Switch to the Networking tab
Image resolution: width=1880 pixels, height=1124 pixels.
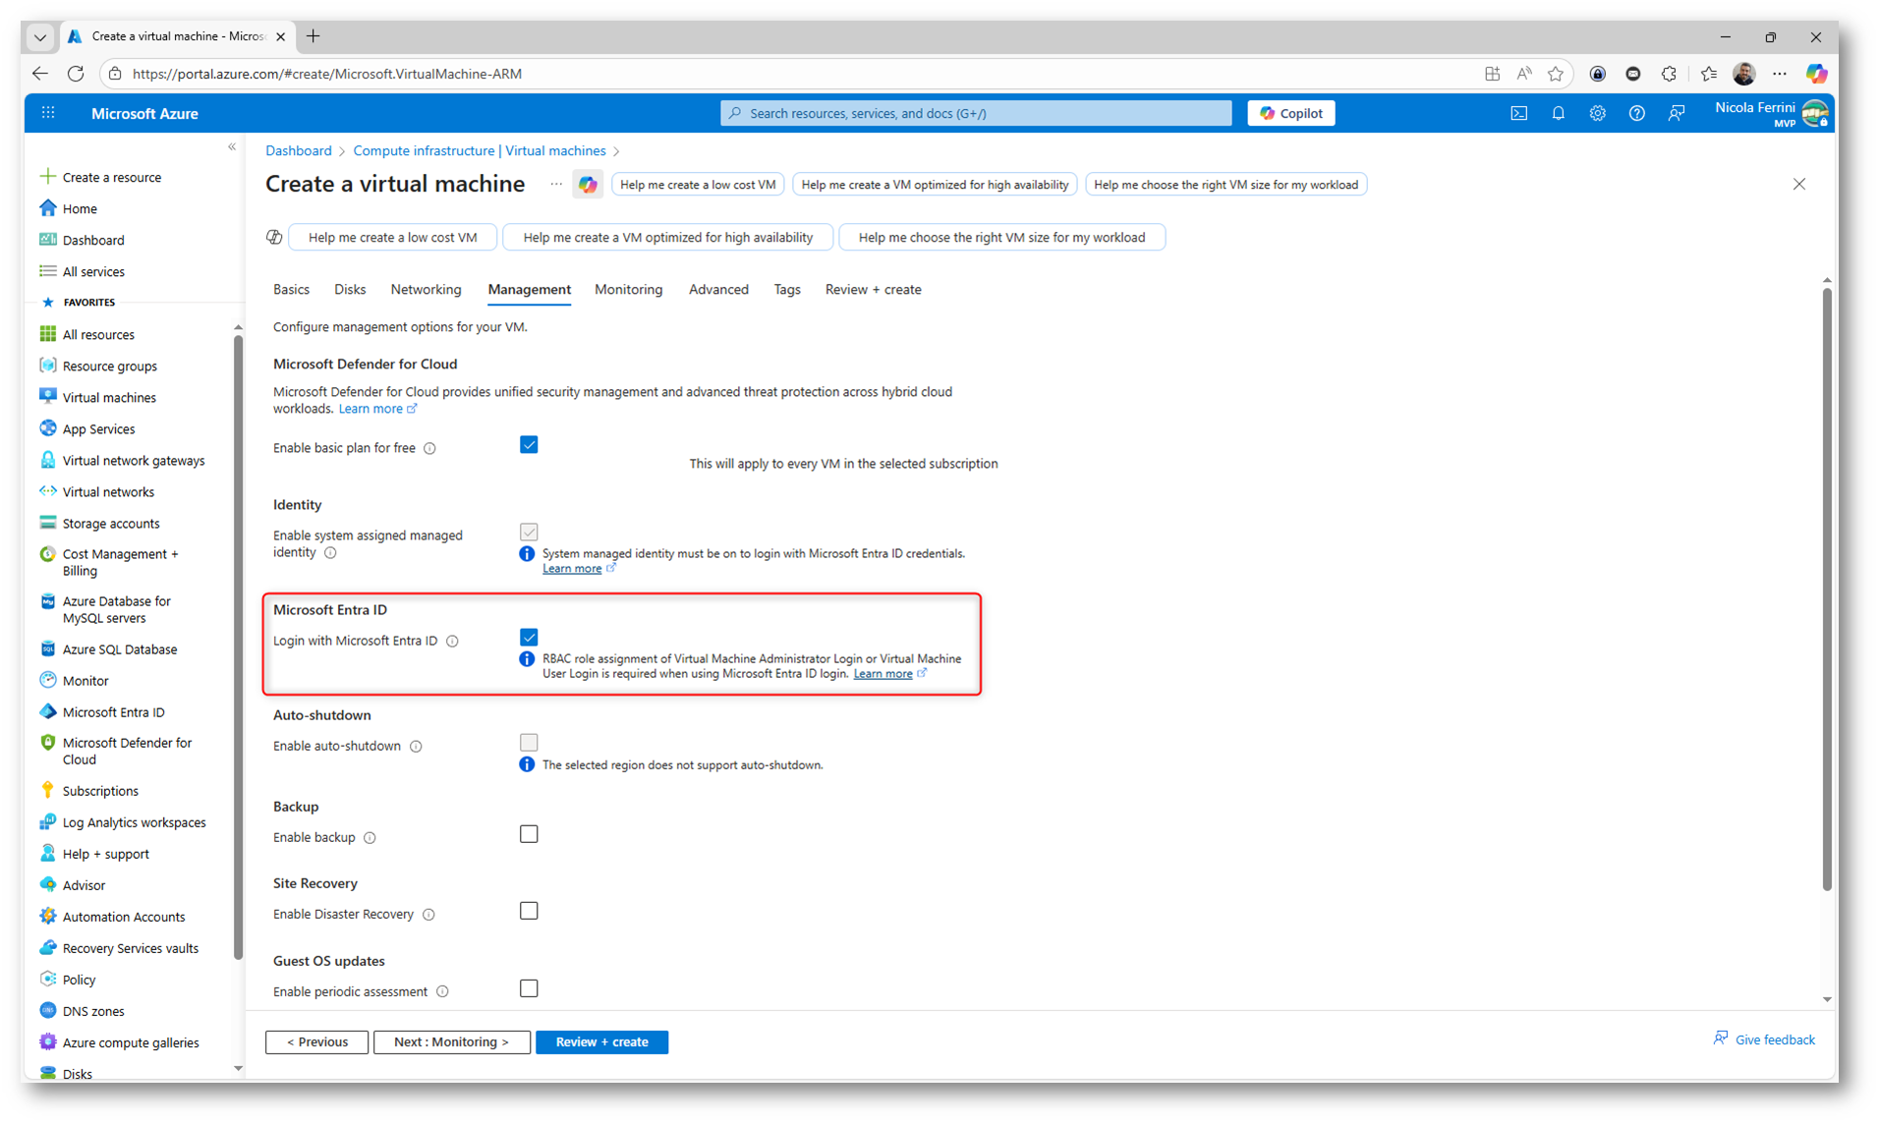(426, 290)
